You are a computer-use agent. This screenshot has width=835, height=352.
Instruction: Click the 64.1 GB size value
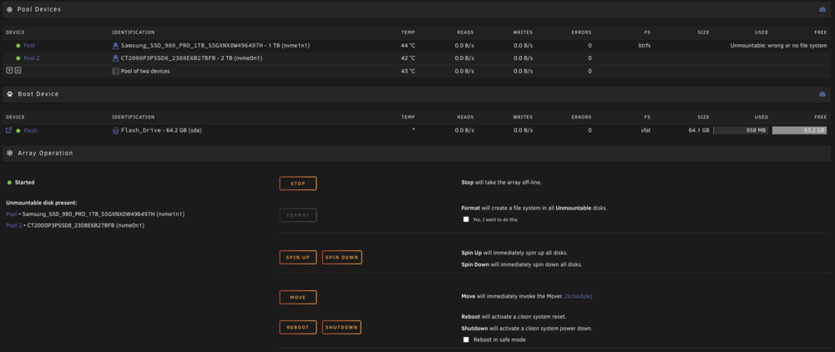699,130
